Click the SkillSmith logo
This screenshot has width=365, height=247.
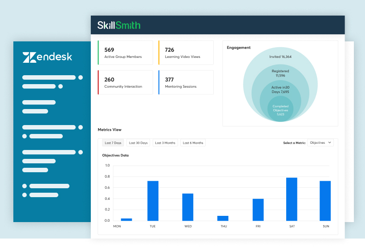click(119, 25)
